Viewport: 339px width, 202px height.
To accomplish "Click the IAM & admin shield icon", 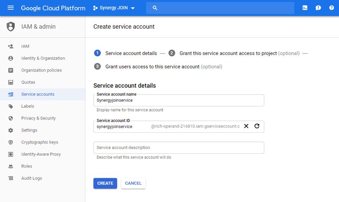I will click(11, 27).
